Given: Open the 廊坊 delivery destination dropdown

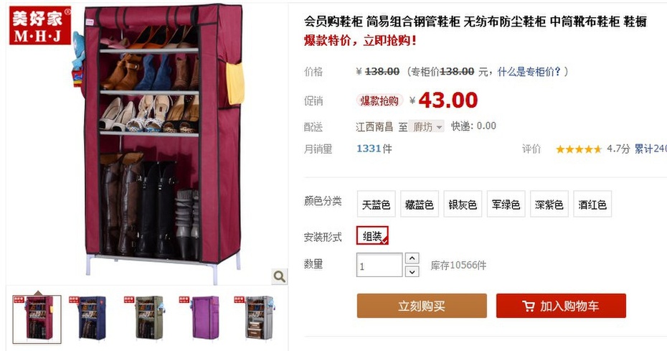Looking at the screenshot, I should point(427,126).
